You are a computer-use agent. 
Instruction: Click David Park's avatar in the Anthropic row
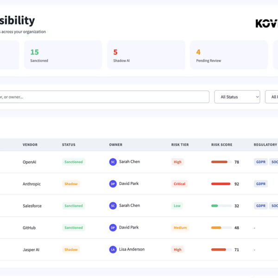point(113,184)
